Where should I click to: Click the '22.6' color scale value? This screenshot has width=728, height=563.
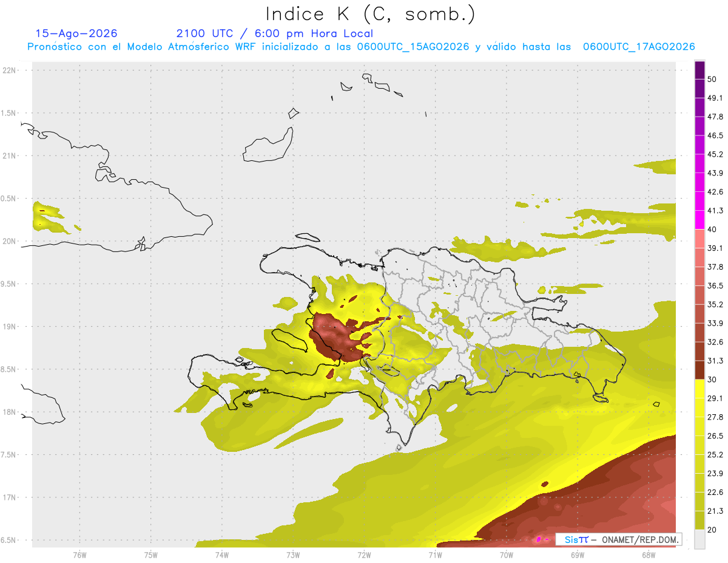(x=715, y=493)
